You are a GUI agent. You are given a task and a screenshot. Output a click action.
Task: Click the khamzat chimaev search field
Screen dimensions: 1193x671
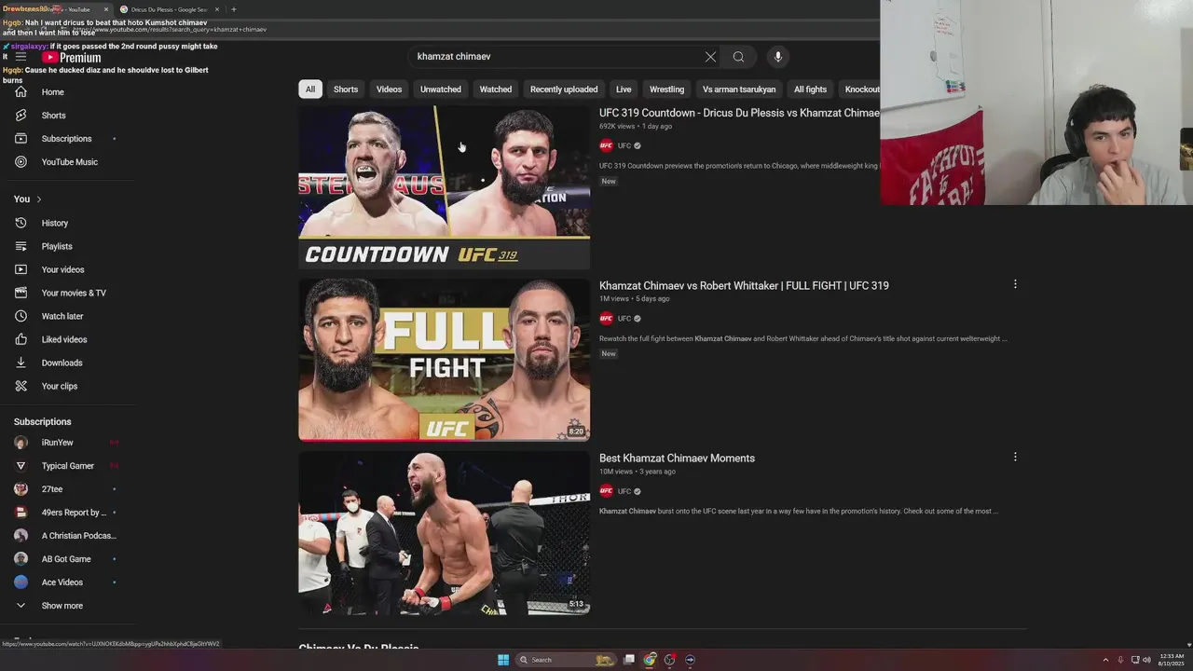555,57
